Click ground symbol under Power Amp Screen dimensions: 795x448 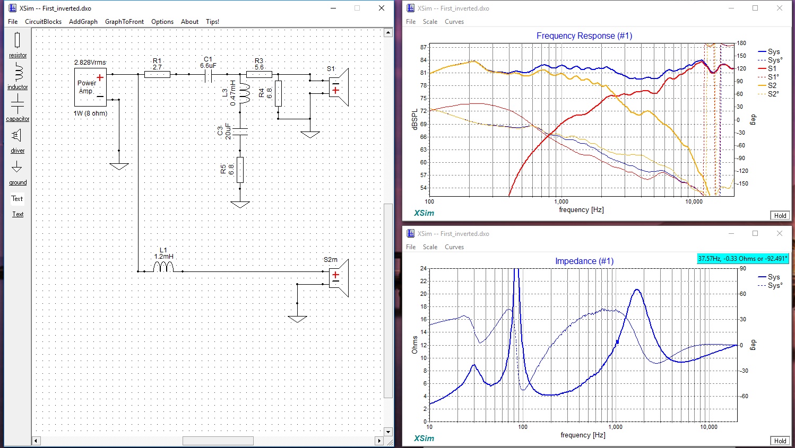pyautogui.click(x=119, y=166)
